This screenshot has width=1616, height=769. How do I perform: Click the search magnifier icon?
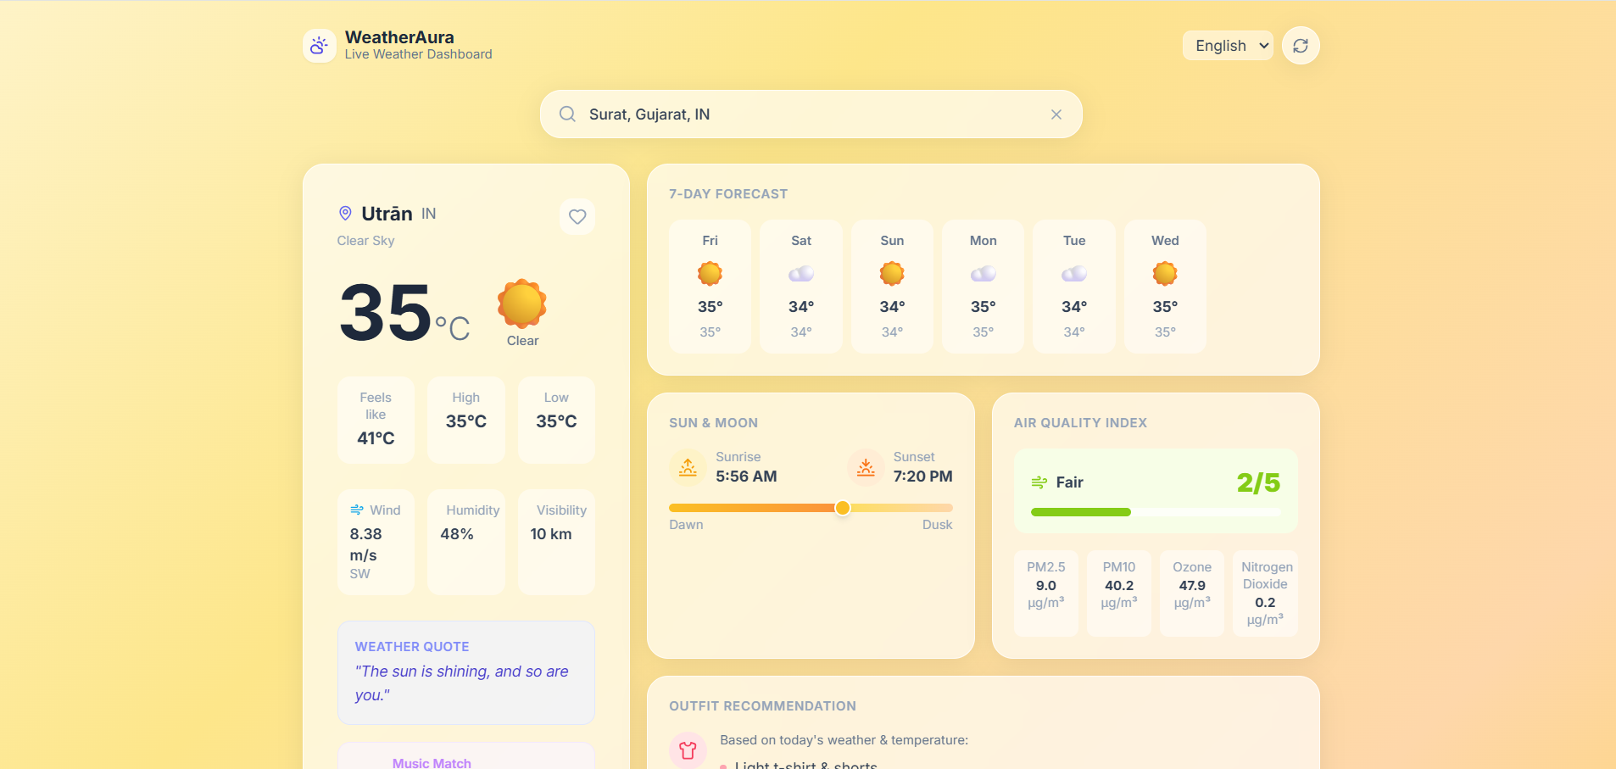pos(567,114)
